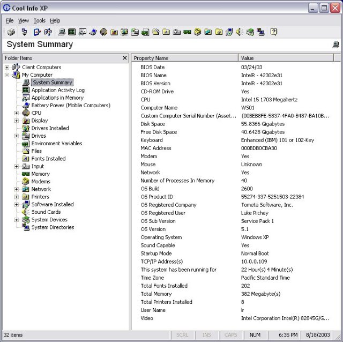Click the Printers toolbar icon
The image size is (343, 342).
coord(219,32)
